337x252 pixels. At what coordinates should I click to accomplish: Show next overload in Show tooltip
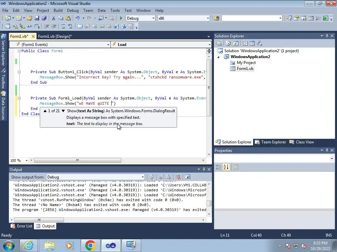tap(63, 111)
